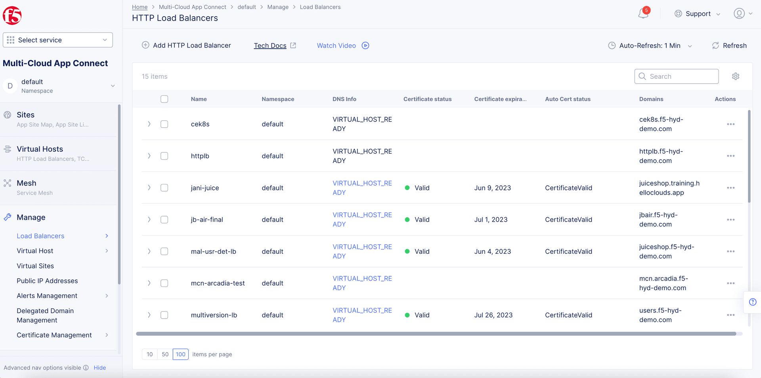Image resolution: width=761 pixels, height=378 pixels.
Task: Open the user account profile icon
Action: tap(739, 13)
